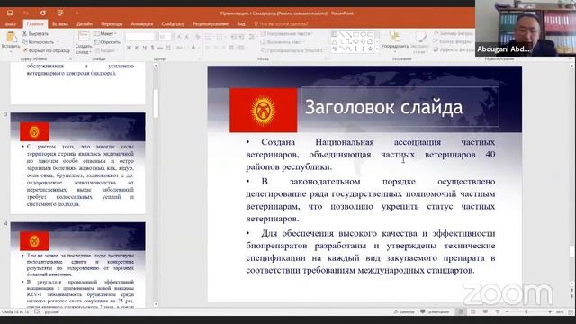Switch to the View (Вид) tab
The image size is (576, 324).
[241, 24]
